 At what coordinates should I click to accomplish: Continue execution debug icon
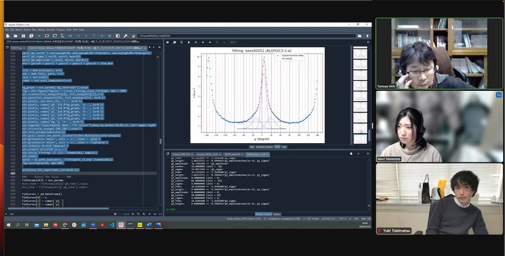pos(102,36)
